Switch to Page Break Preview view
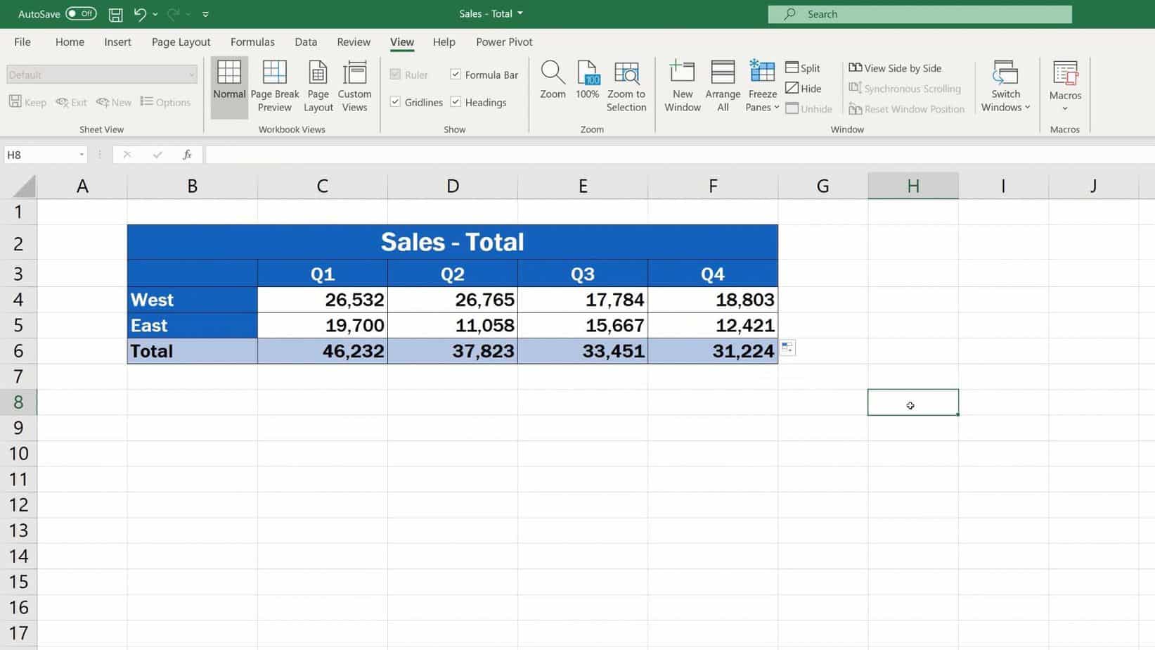 274,84
